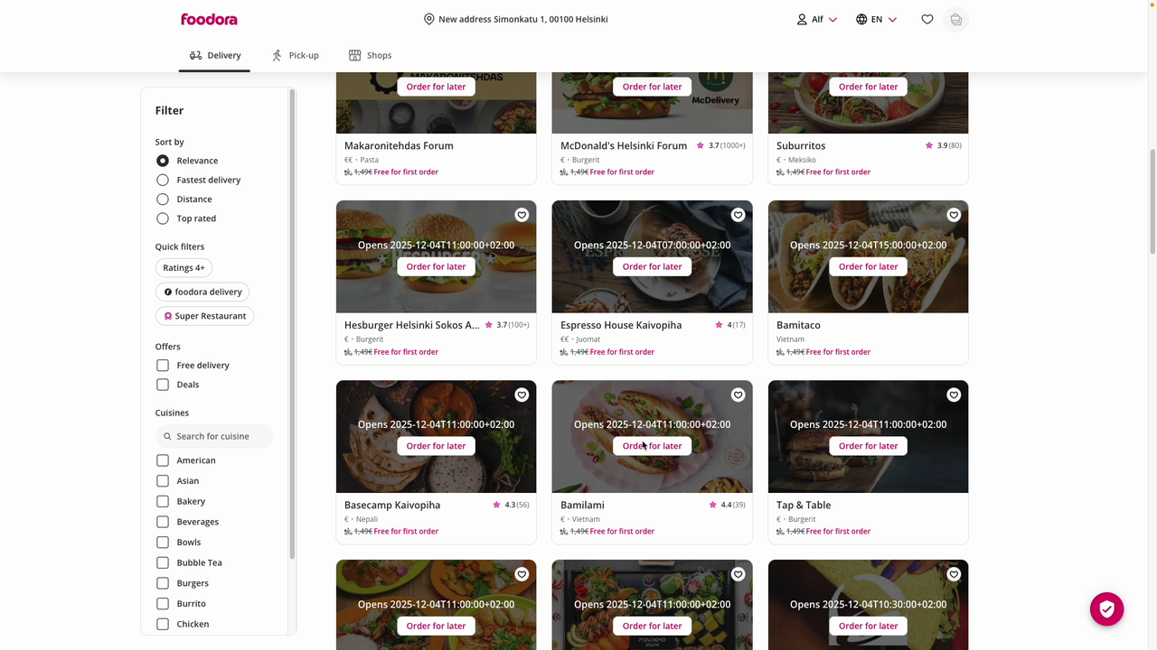Favourite Espresso House Kaivopiha with heart
The height and width of the screenshot is (650, 1157).
738,215
